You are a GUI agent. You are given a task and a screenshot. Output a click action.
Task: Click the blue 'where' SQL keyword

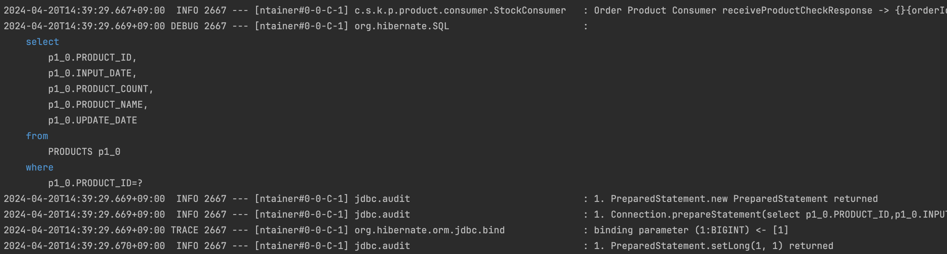[40, 167]
